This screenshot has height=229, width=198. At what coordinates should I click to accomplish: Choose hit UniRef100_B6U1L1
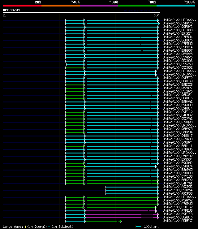point(178,146)
